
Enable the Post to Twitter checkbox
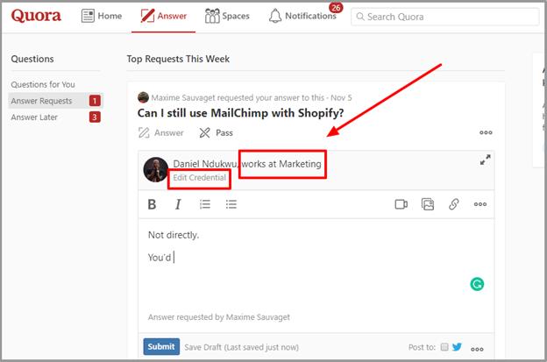tap(444, 347)
